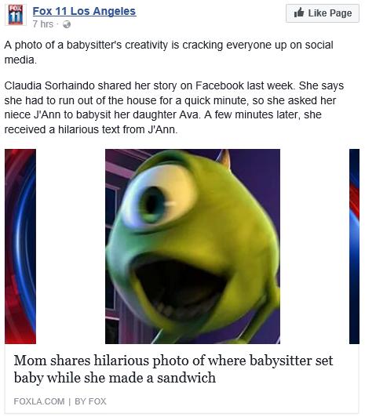Click the Fox 11 profile picture icon
Viewport: 365px width, 417px height.
(16, 15)
